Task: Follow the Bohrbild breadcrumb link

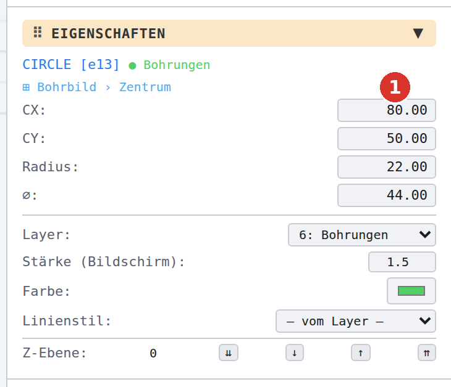Action: (67, 88)
